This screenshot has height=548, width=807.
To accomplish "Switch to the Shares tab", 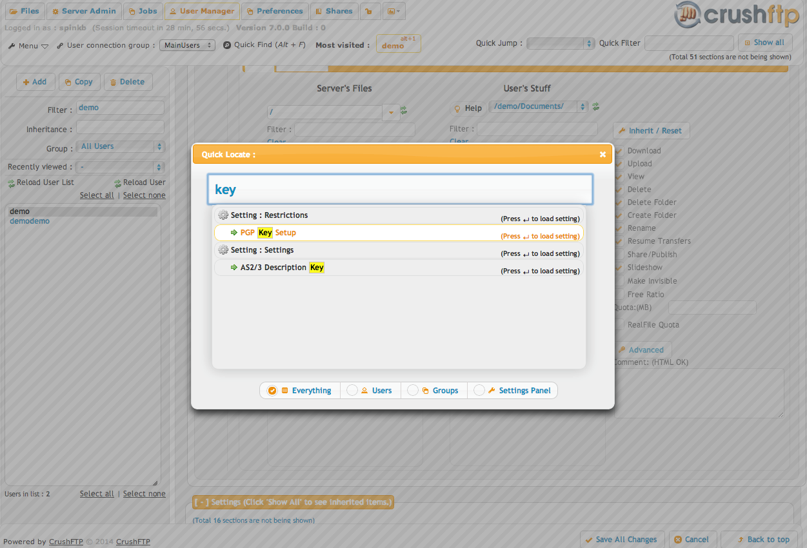I will pyautogui.click(x=334, y=11).
